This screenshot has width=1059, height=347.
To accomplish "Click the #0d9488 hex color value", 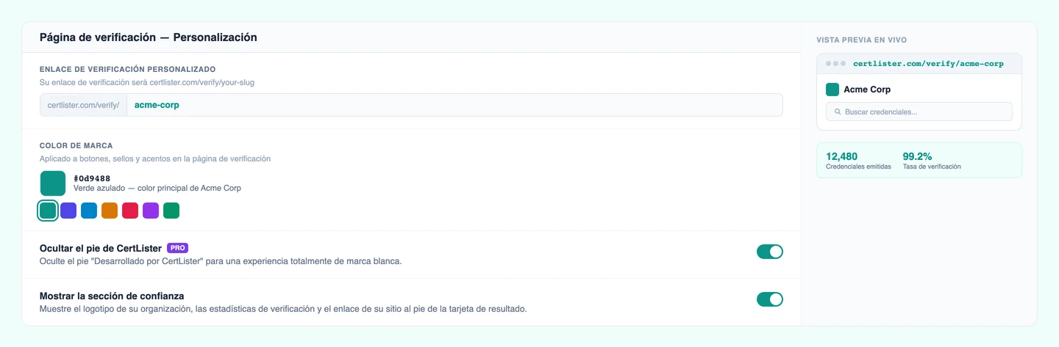I will coord(92,178).
